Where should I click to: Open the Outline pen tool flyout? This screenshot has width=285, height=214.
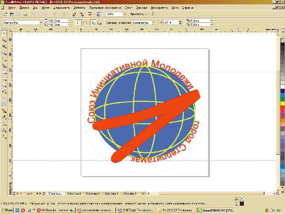[x=4, y=124]
